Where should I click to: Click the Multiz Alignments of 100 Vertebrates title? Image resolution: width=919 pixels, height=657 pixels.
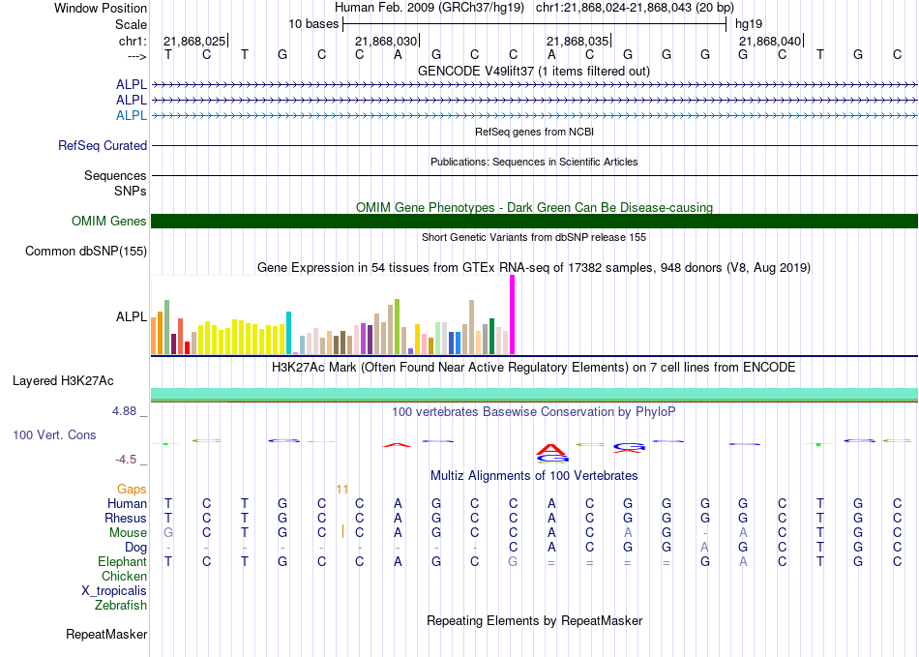coord(533,476)
